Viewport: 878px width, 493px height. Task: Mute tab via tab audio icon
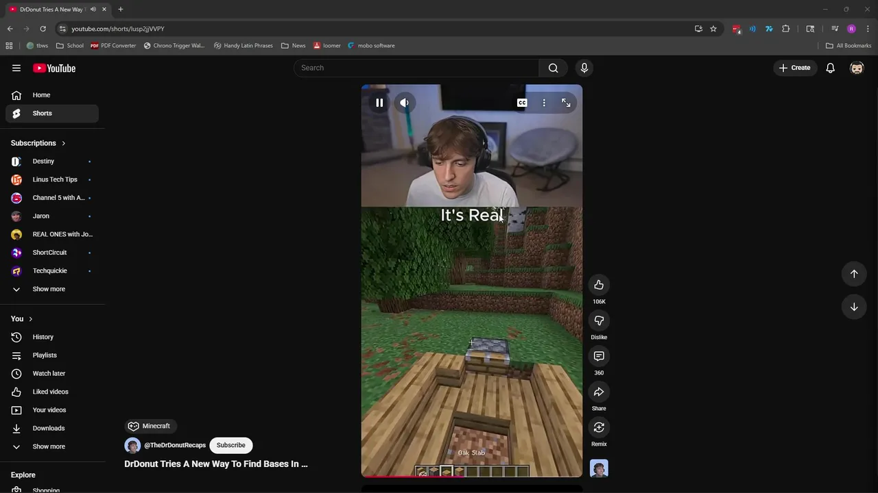[x=93, y=9]
